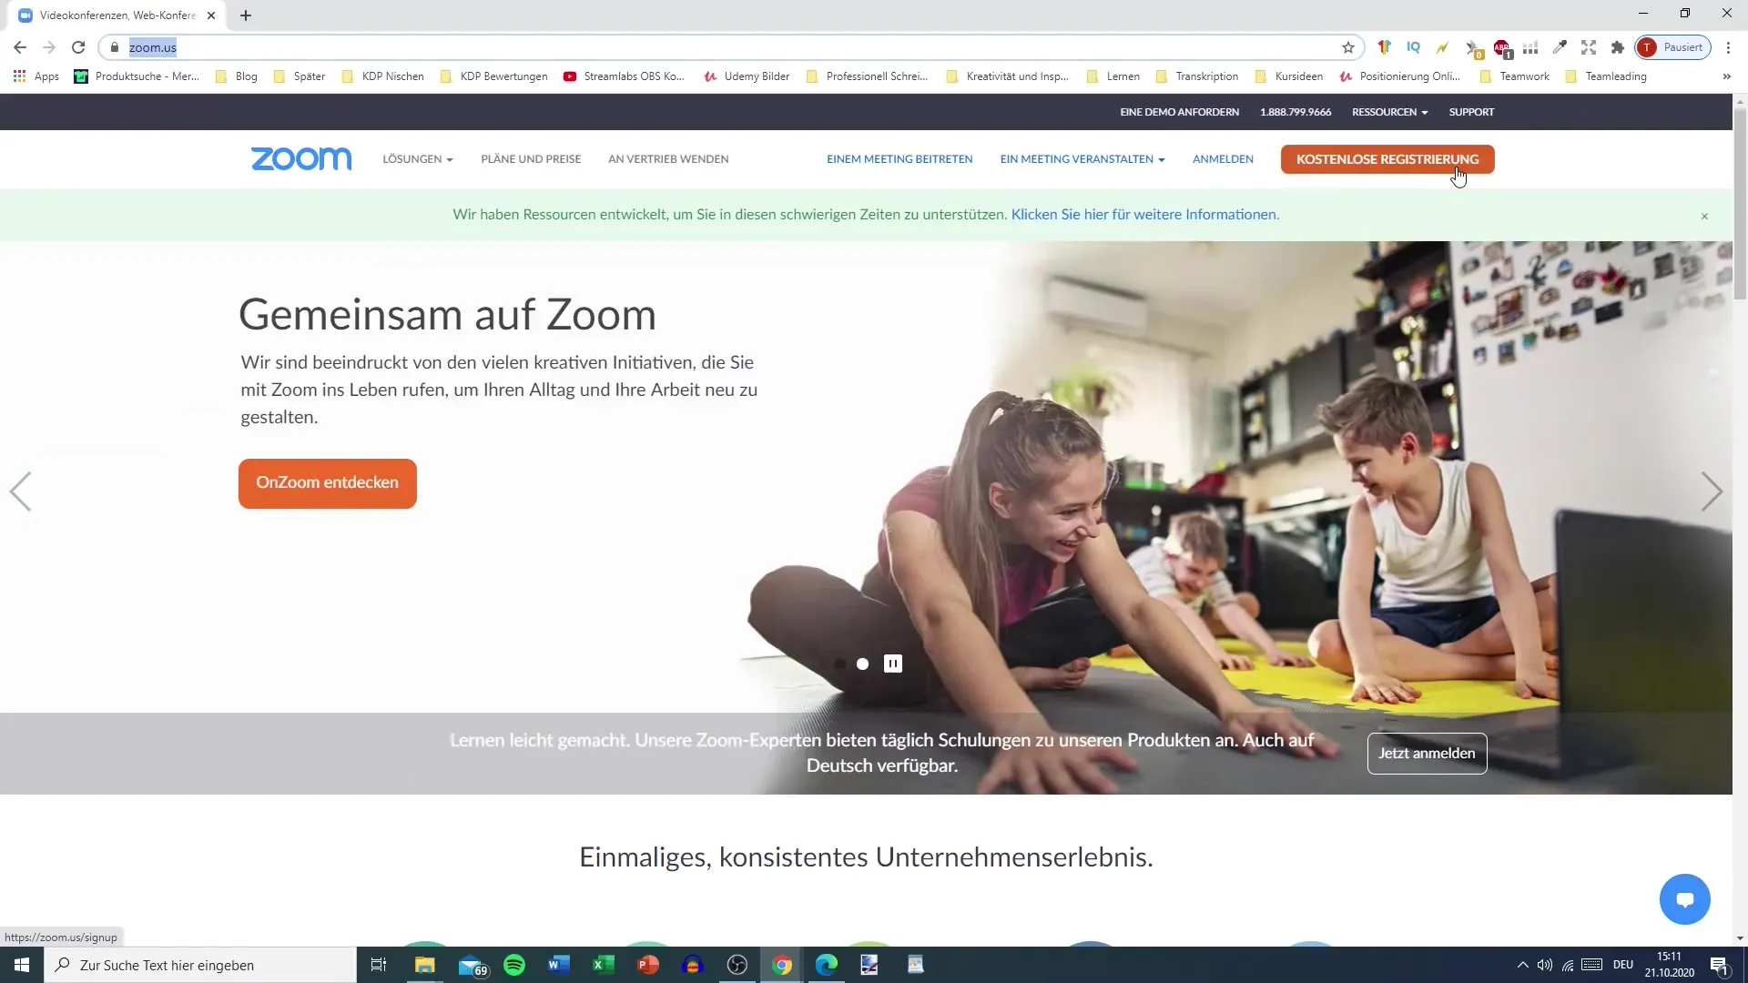Viewport: 1748px width, 983px height.
Task: Click the Chrome taskbar icon
Action: [x=783, y=964]
